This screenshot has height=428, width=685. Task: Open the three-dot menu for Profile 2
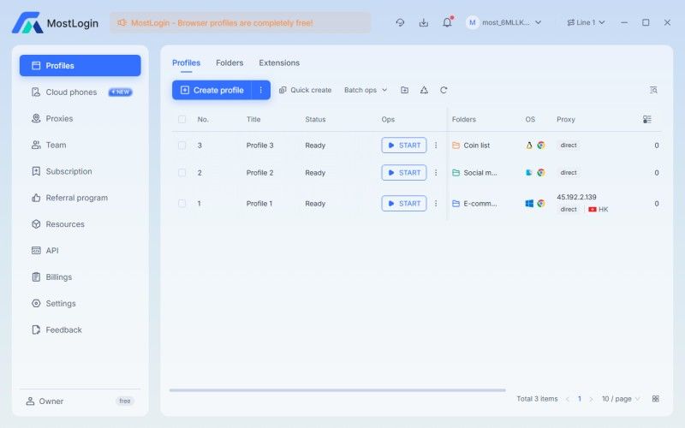(436, 173)
